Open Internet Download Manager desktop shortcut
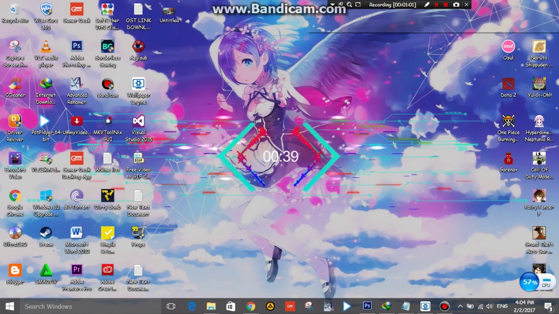Viewport: 559px width, 314px height. 46,91
